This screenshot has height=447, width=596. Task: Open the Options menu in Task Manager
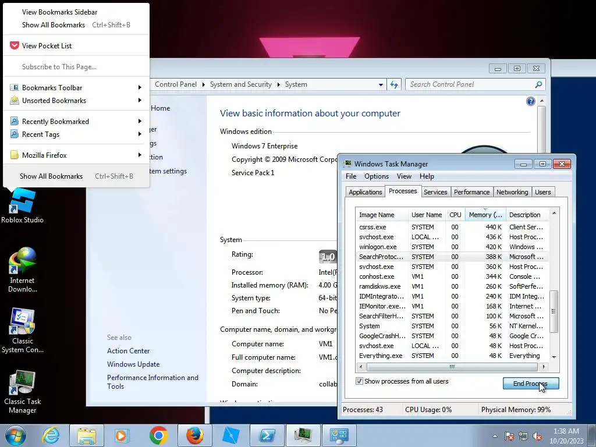(x=377, y=176)
